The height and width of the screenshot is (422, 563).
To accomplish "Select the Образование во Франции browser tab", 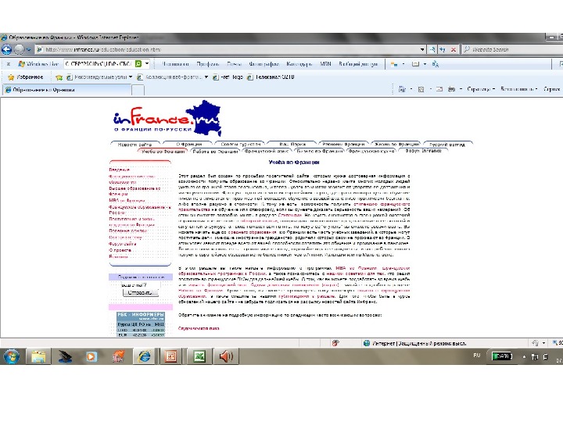I will [x=66, y=90].
